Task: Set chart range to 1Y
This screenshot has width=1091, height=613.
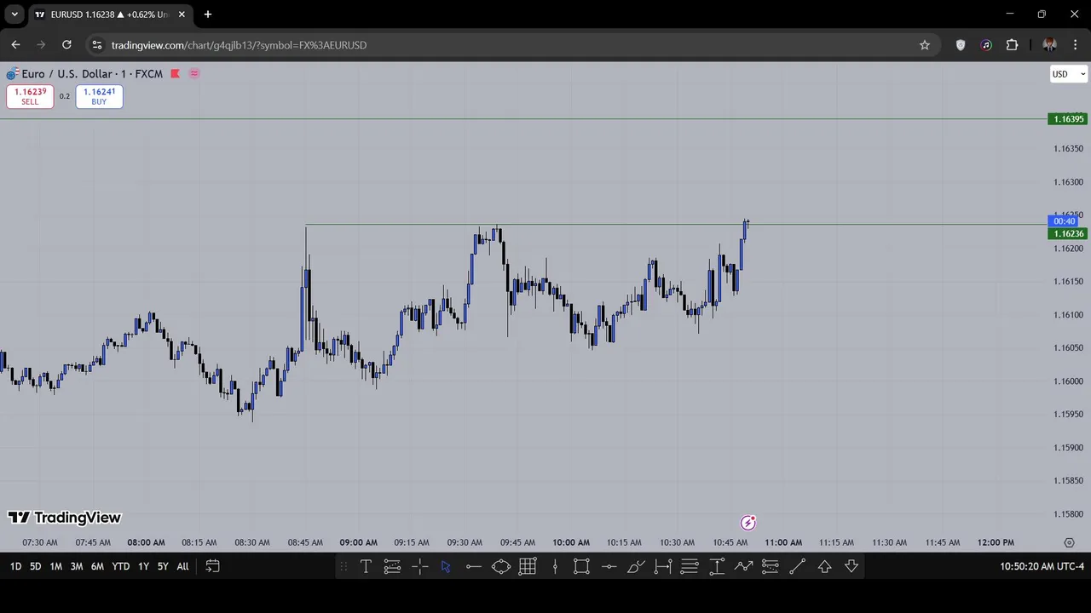Action: [x=143, y=566]
